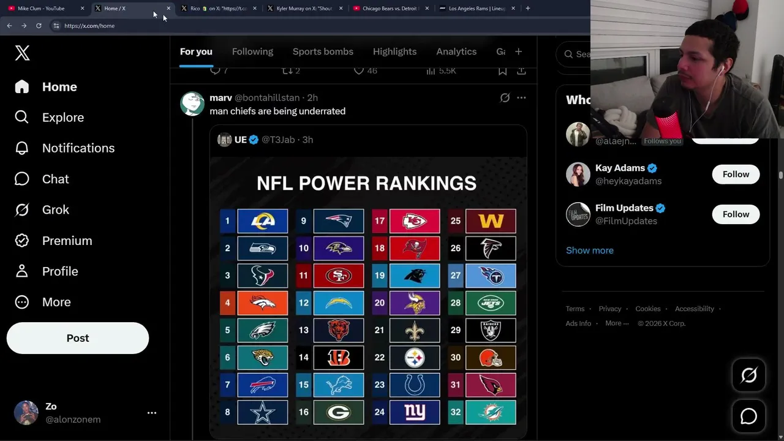Click Show more in who-to-follow
The width and height of the screenshot is (784, 441).
589,251
